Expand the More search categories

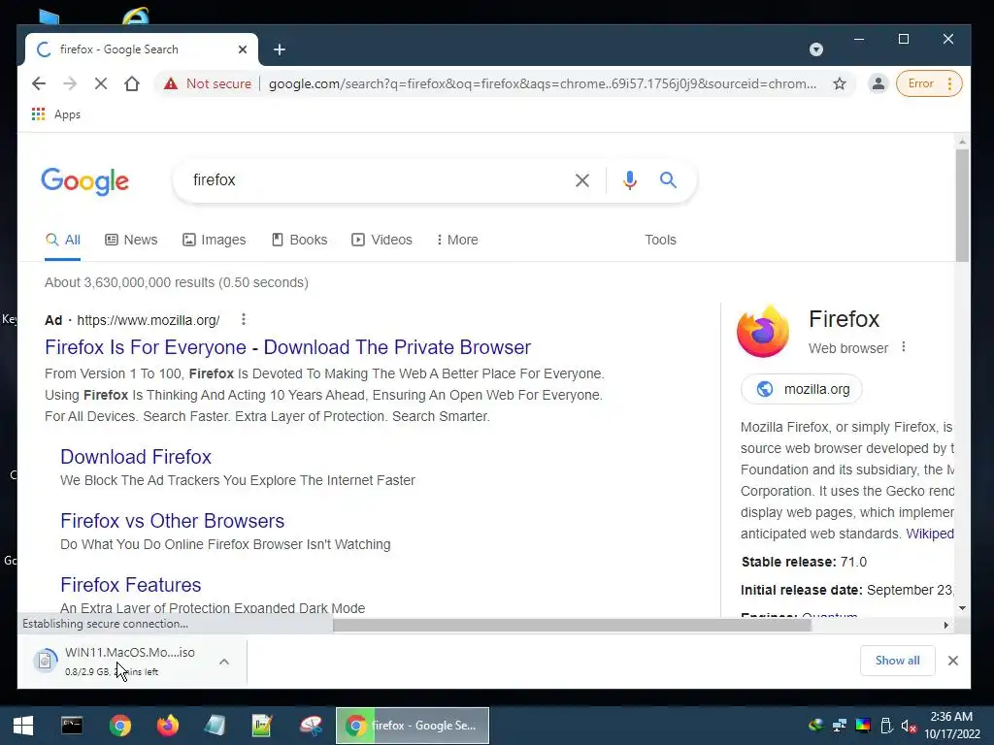(x=457, y=241)
